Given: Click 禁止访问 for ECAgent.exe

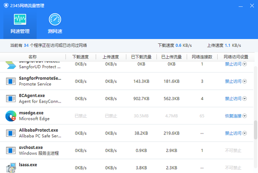Looking at the screenshot, I should click(x=233, y=98).
